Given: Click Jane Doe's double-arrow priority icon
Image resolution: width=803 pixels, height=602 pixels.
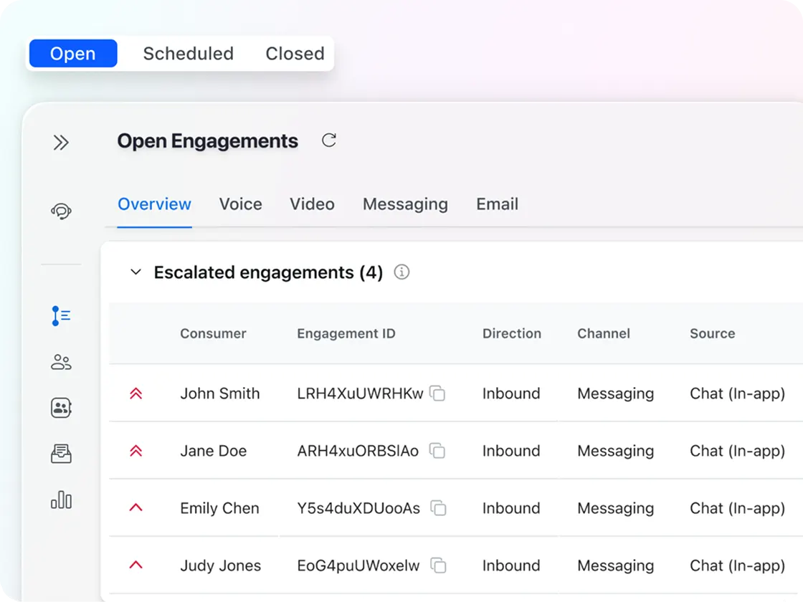Looking at the screenshot, I should click(x=136, y=451).
